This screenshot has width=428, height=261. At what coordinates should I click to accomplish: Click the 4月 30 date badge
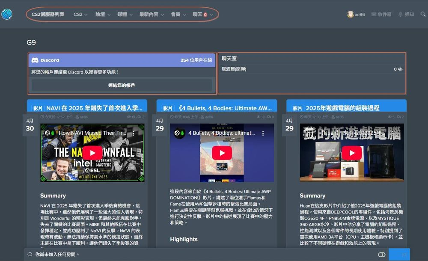pos(30,125)
